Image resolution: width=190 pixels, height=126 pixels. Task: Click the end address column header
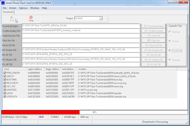[69, 69]
